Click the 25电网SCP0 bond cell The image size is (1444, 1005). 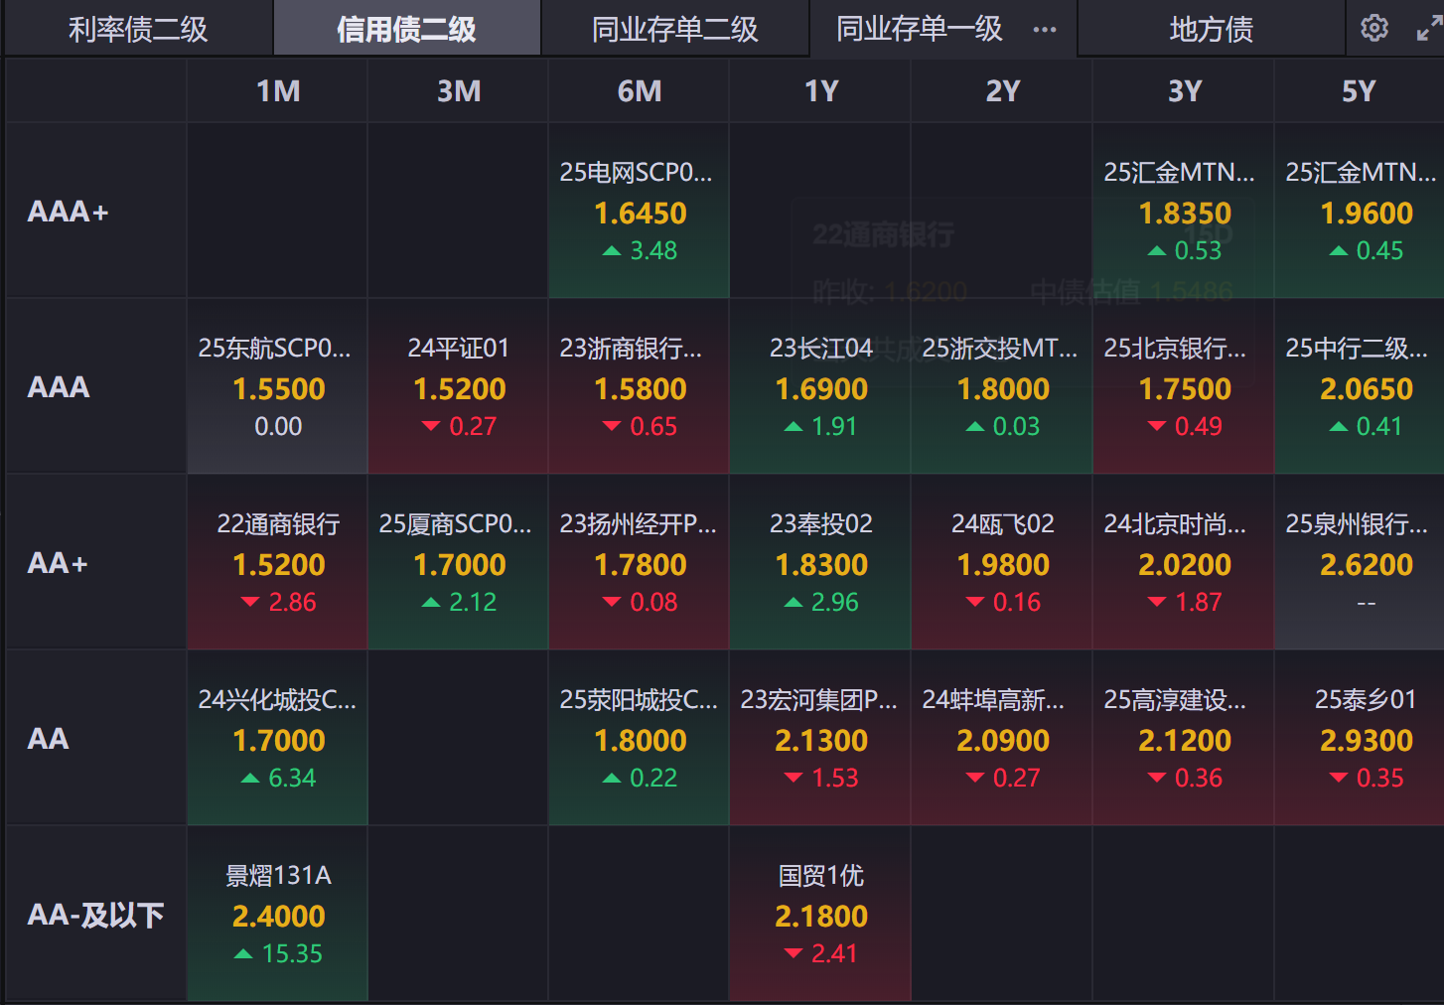pyautogui.click(x=639, y=212)
